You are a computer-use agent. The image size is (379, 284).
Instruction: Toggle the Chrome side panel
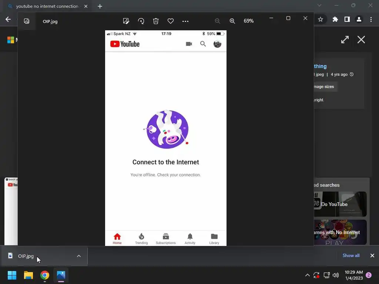click(x=347, y=19)
